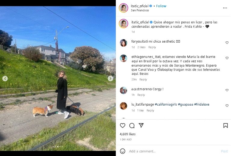
Task: Like the post with the heart icon
Action: click(x=122, y=125)
